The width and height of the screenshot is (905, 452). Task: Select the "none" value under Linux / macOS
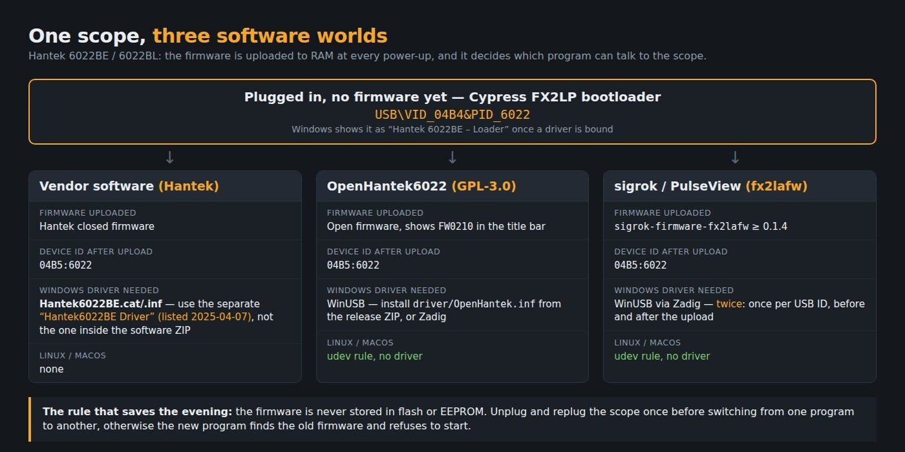[52, 369]
